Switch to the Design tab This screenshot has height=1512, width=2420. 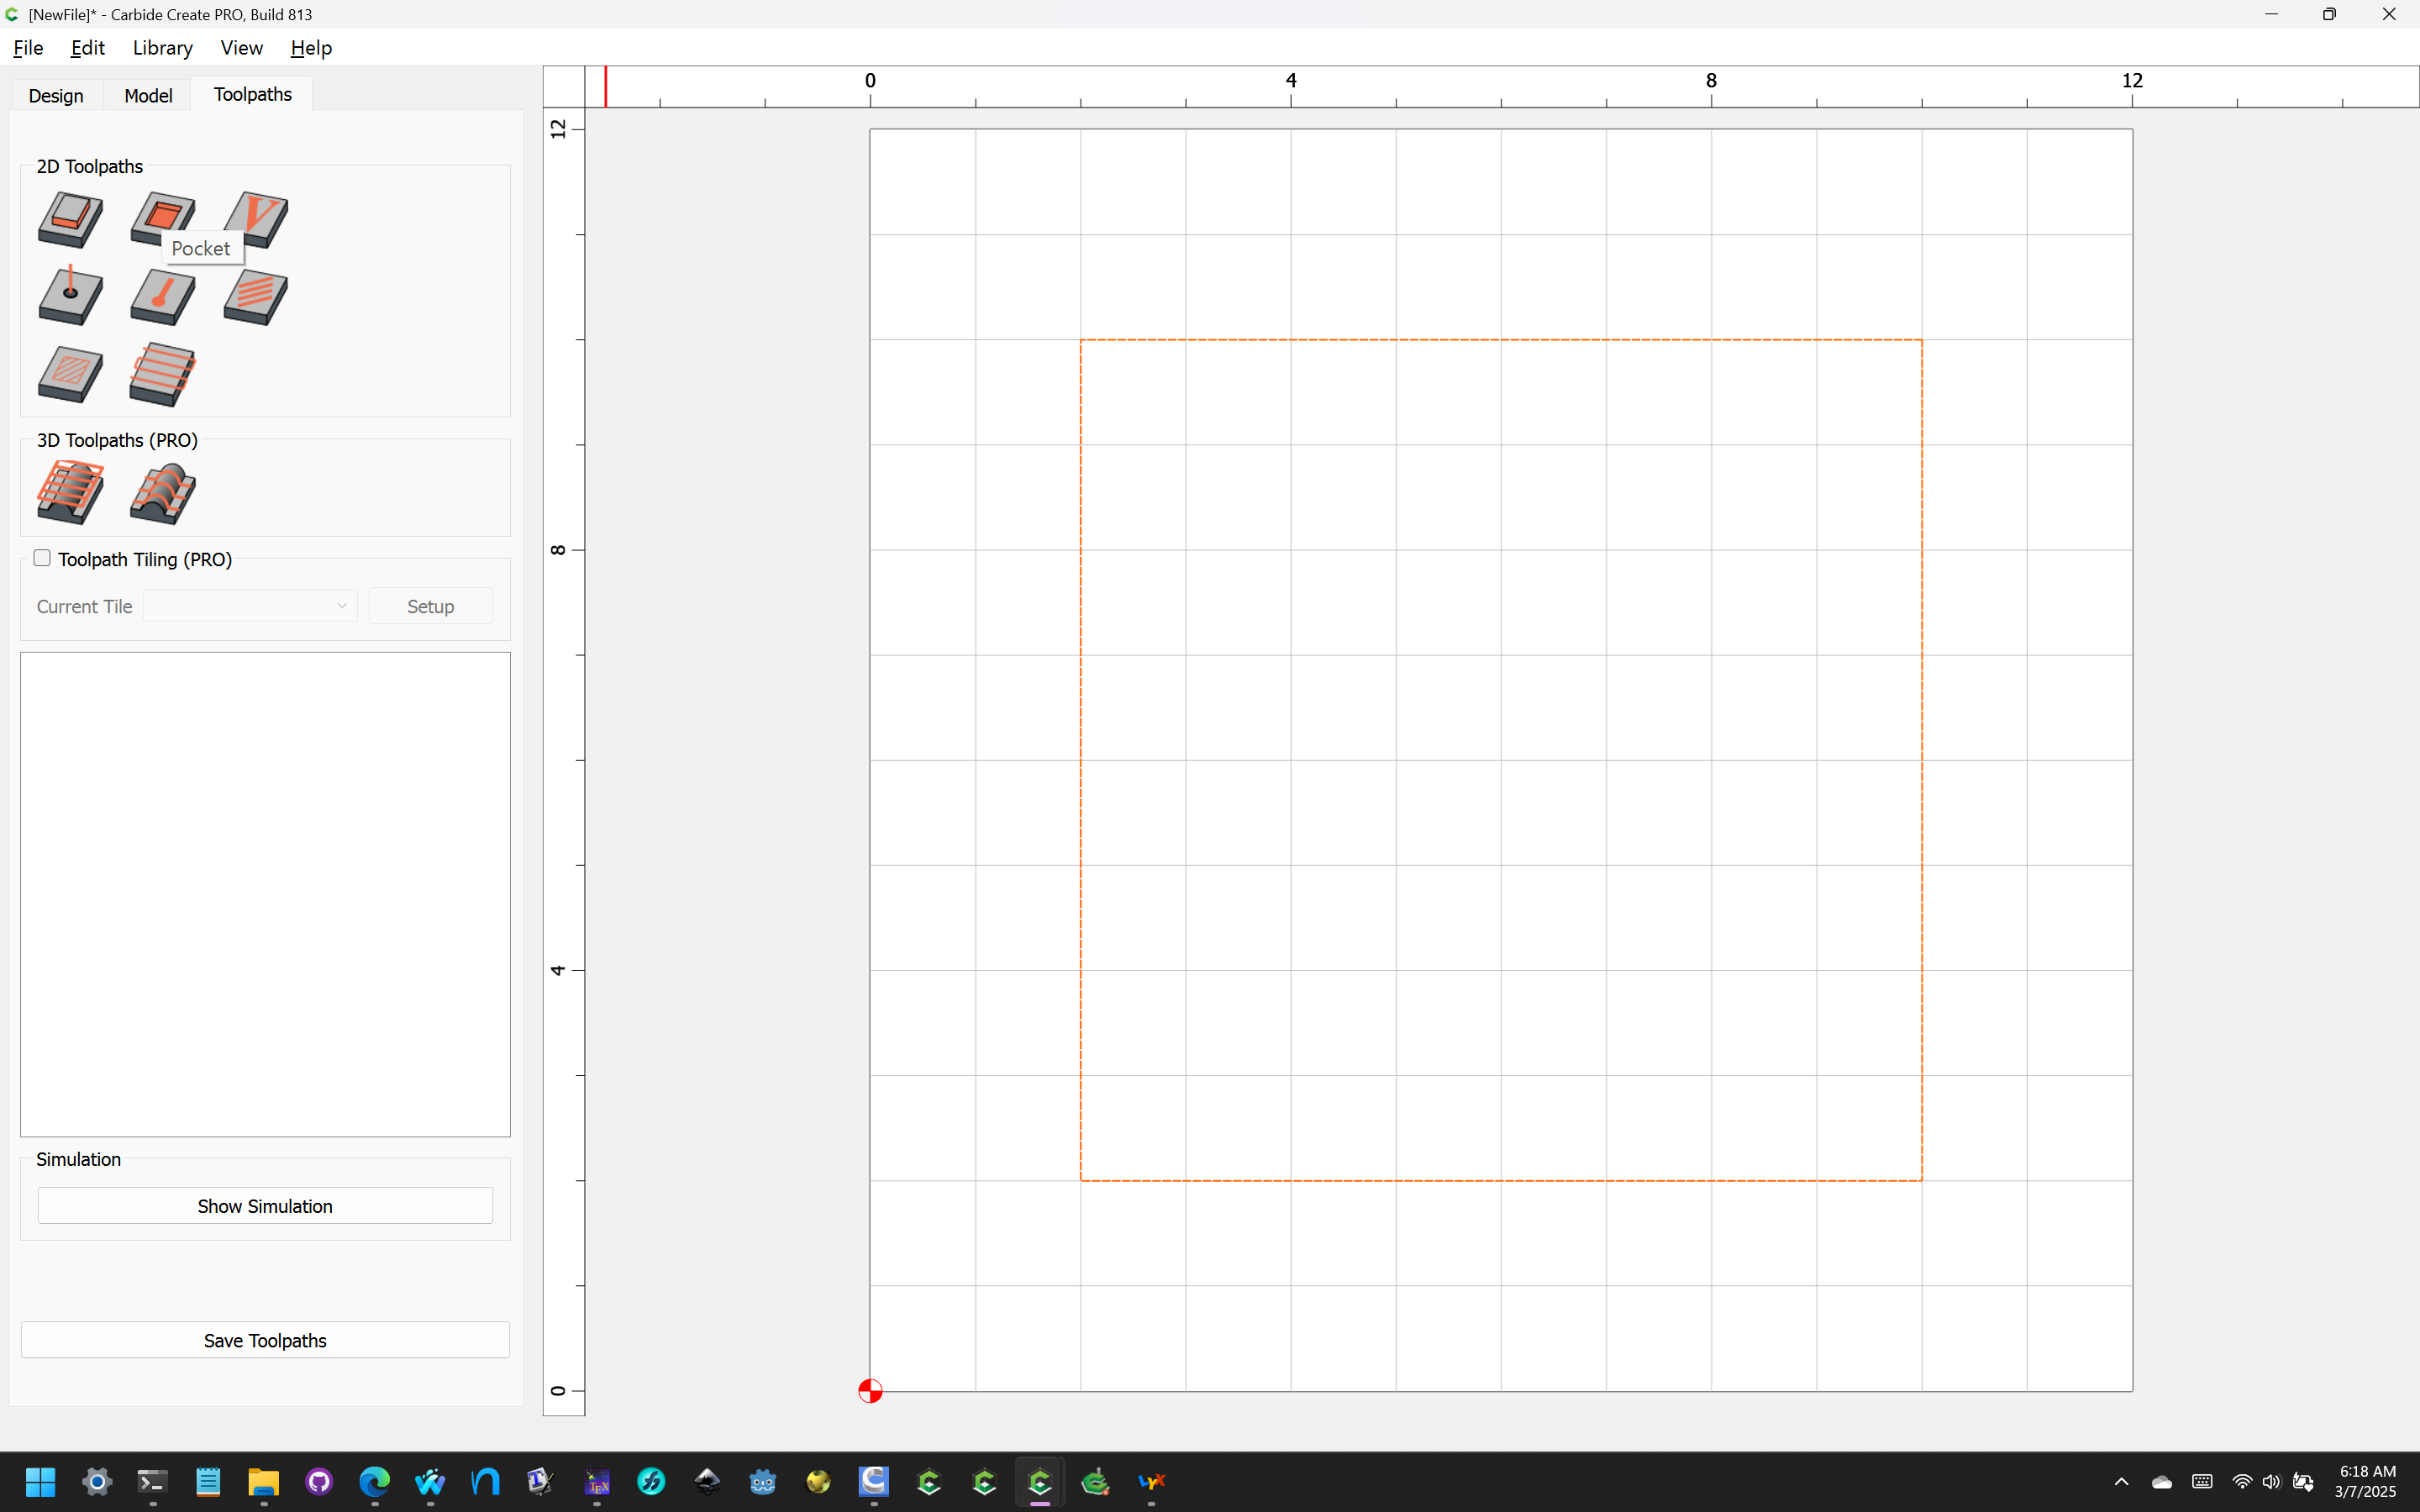[56, 95]
